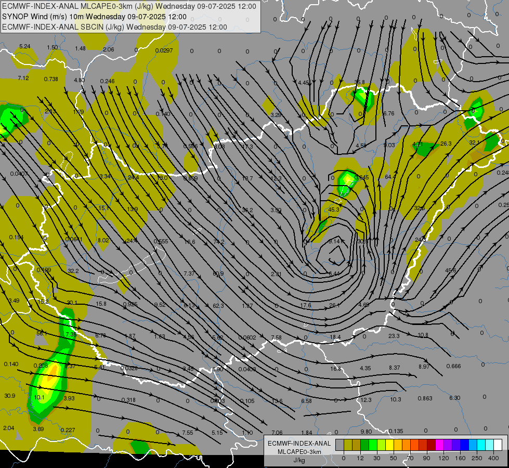Click the data value '45.3'

[334, 210]
